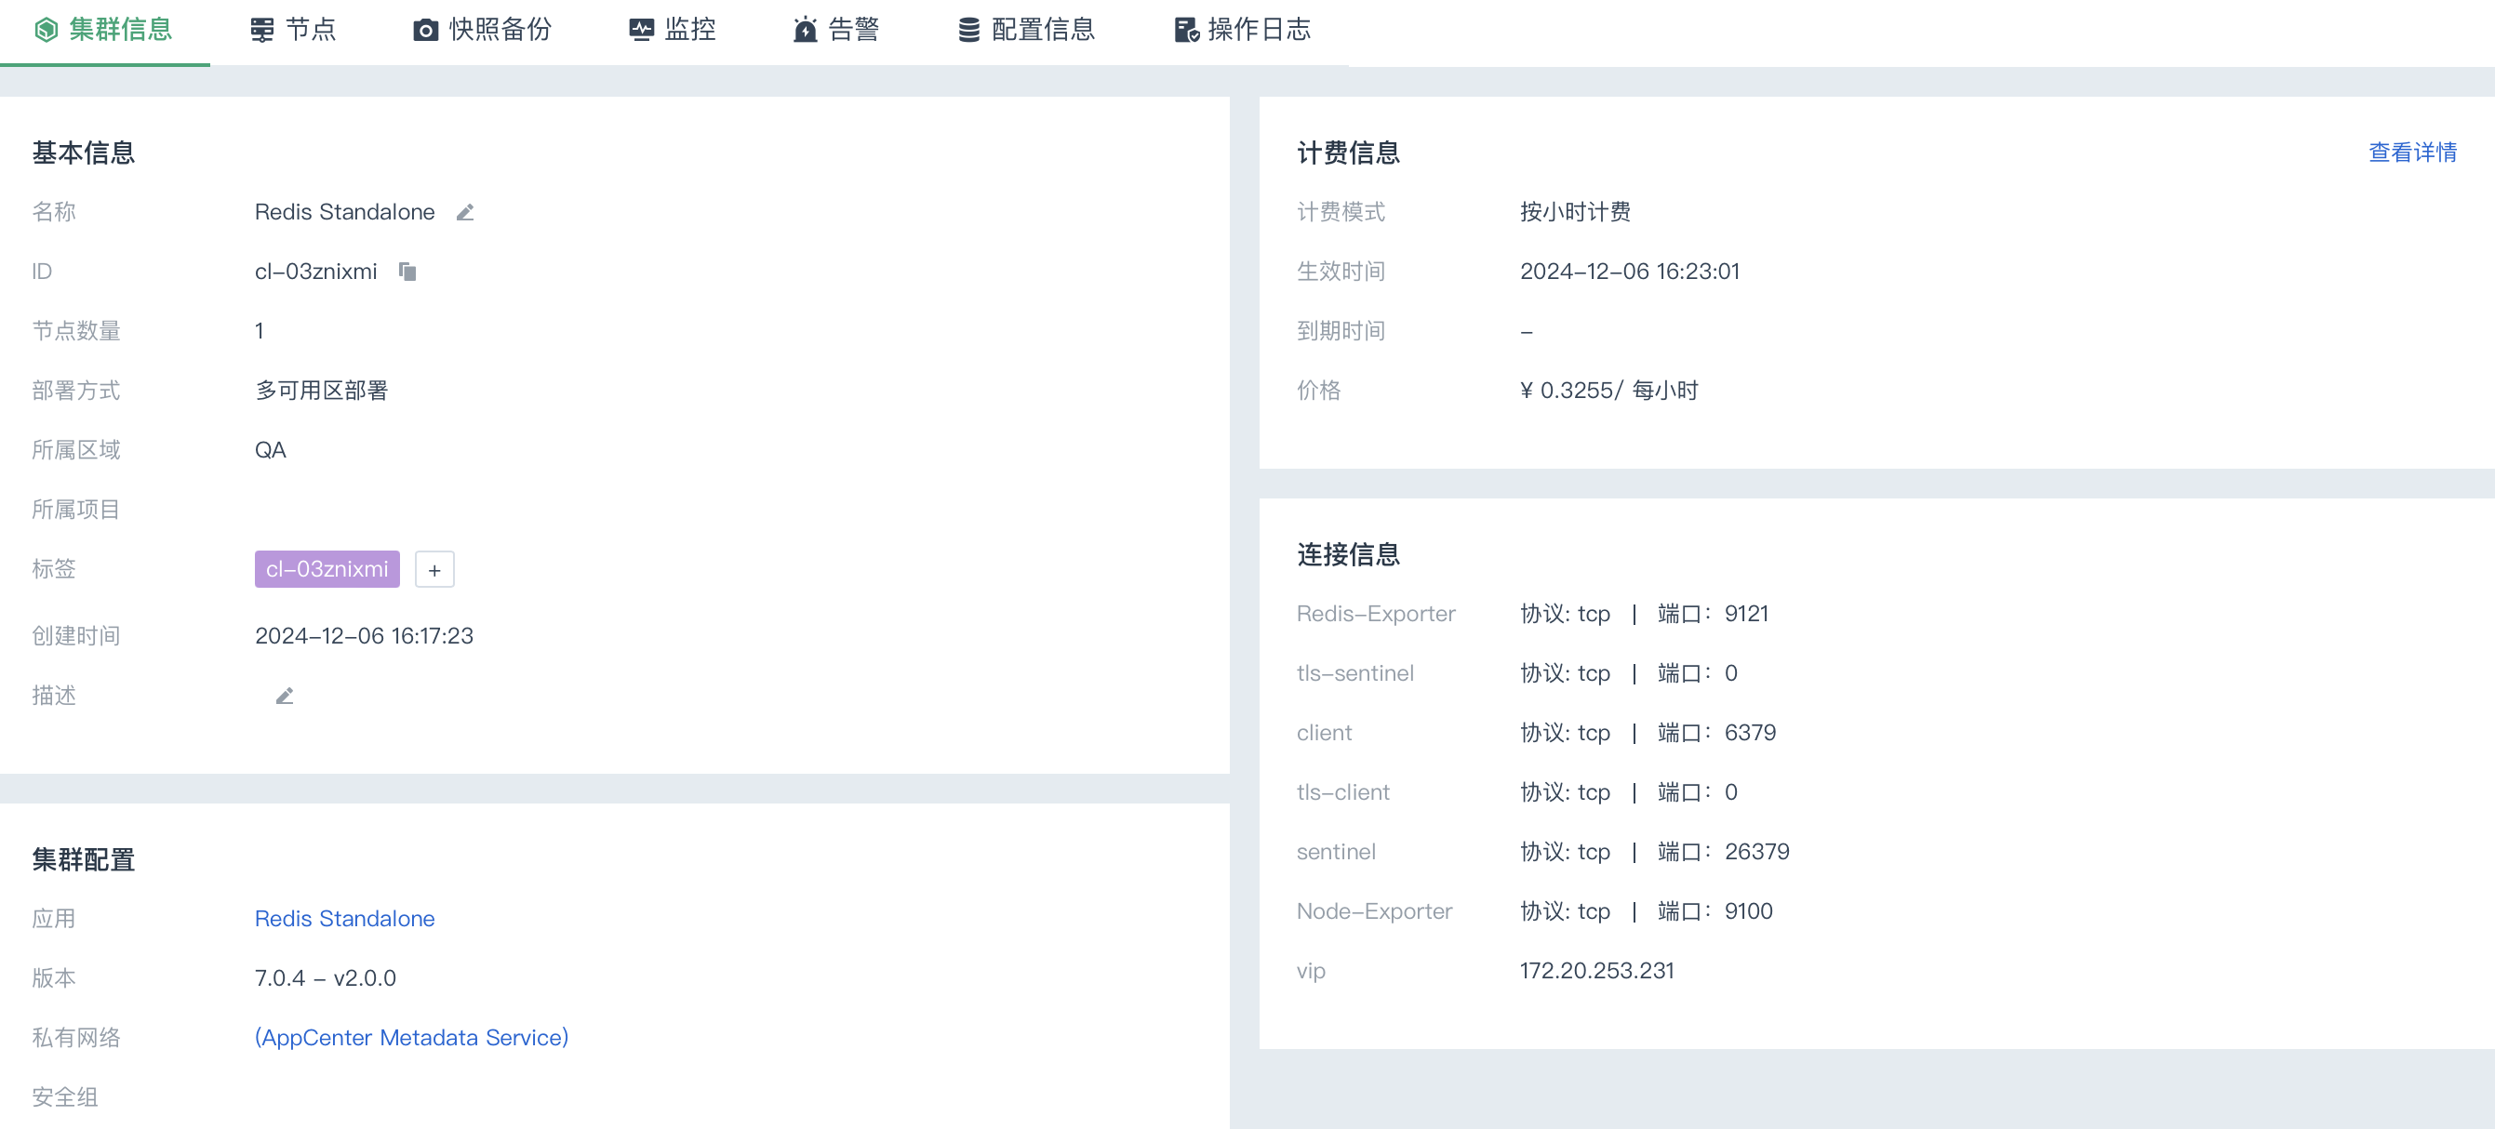Edit the description (描述) with the pencil icon
The image size is (2495, 1129).
(x=285, y=697)
